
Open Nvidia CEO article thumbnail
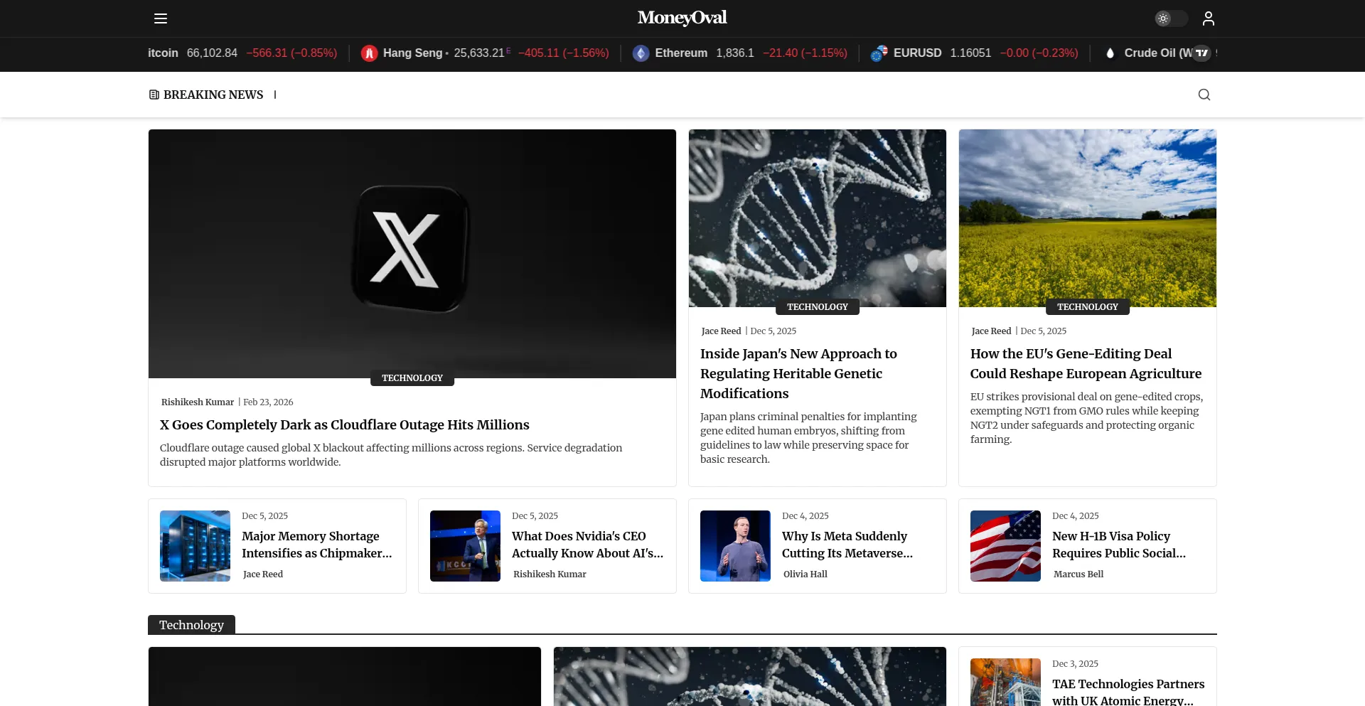465,546
